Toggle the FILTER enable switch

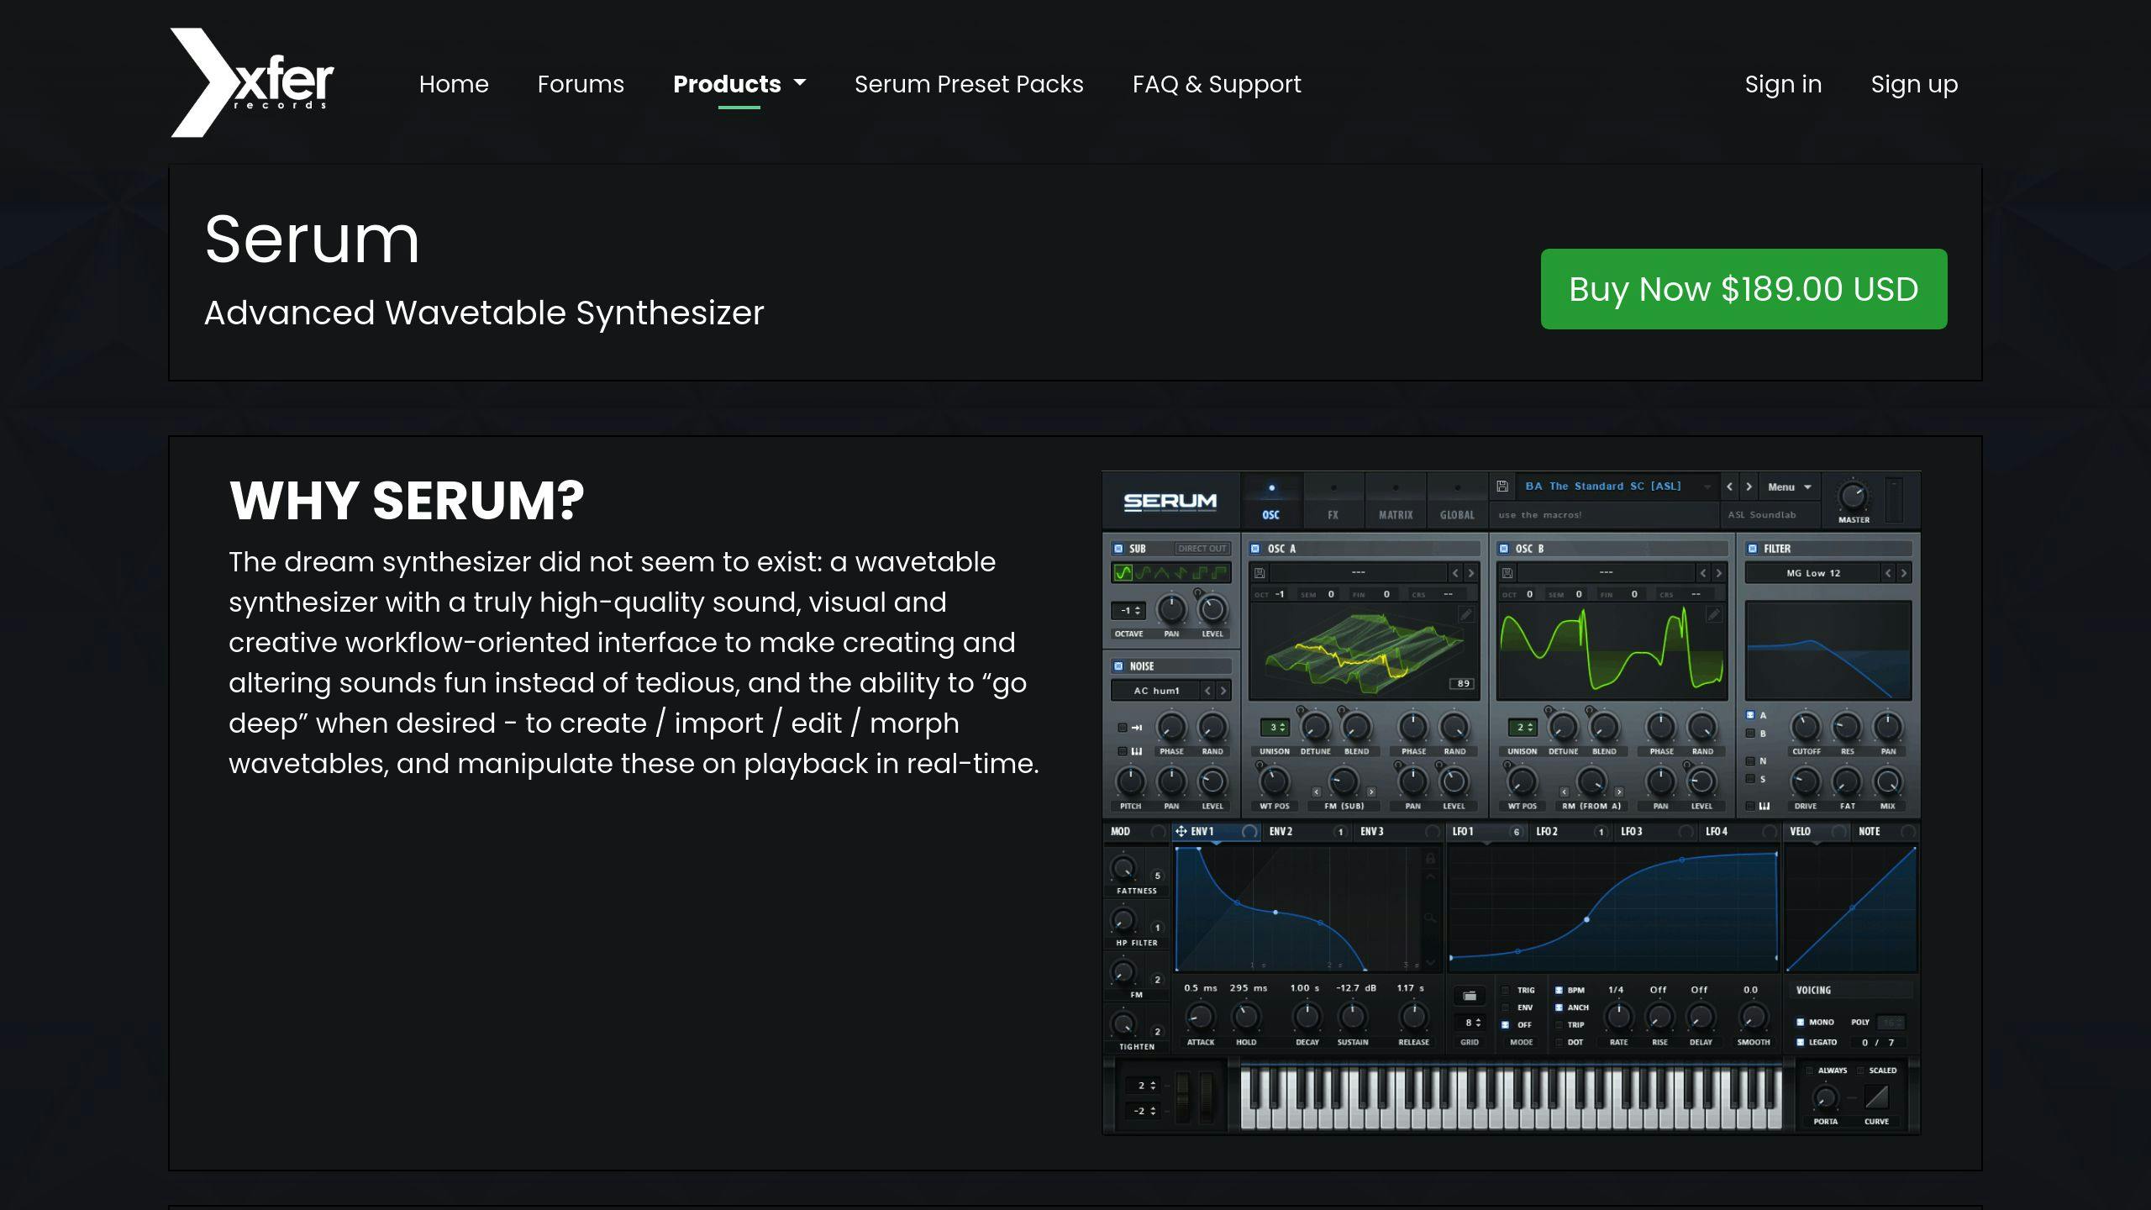1753,549
